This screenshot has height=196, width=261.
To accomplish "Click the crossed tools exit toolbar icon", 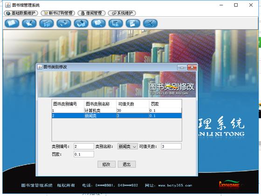I will tap(150, 23).
